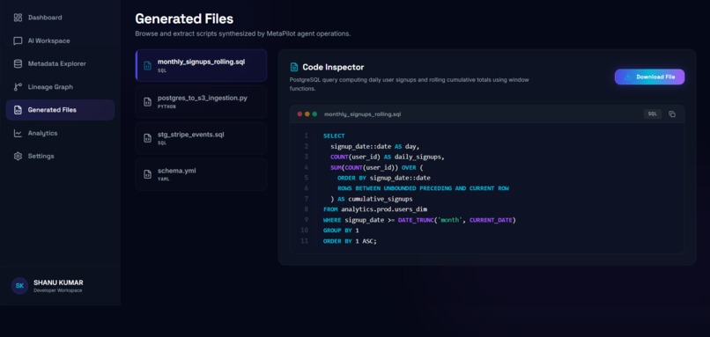
Task: Click 'ORDER BY 1 ASC;' code line
Action: [x=350, y=241]
